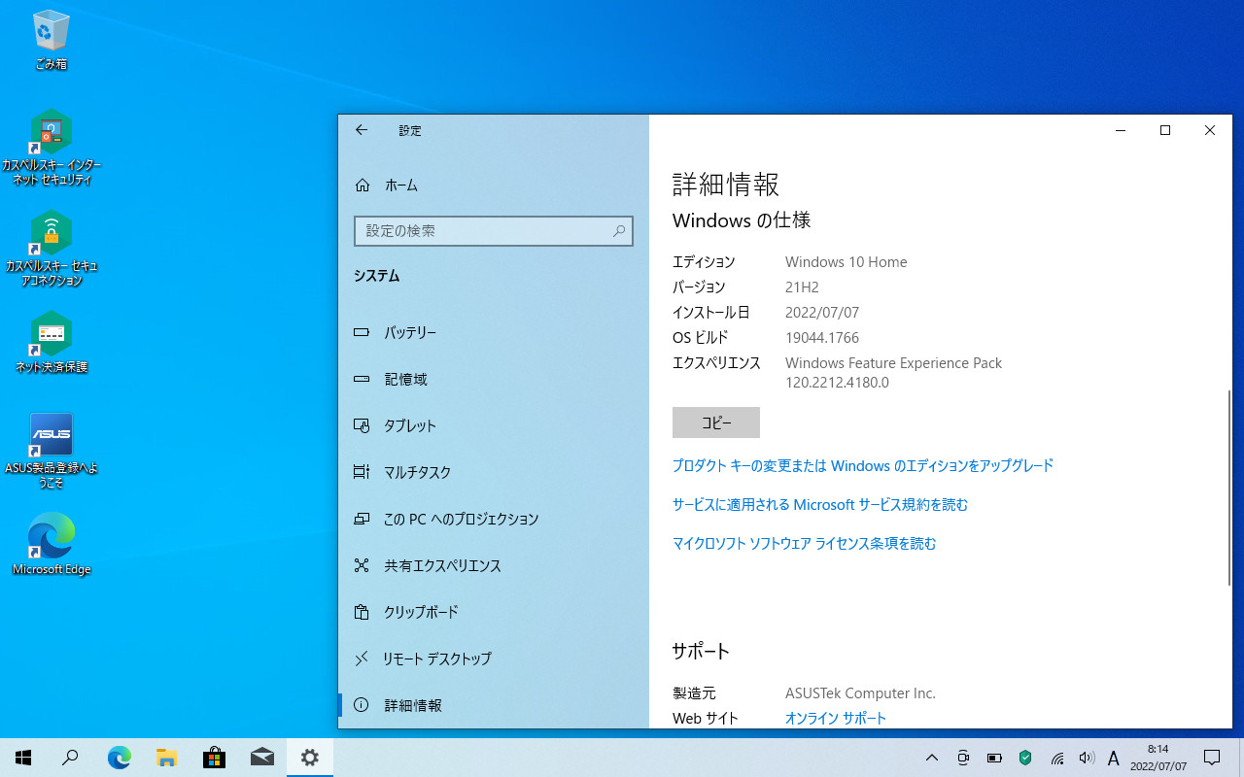This screenshot has height=777, width=1244.
Task: Open プロダクト キーの変更 upgrade edition link
Action: coord(863,465)
